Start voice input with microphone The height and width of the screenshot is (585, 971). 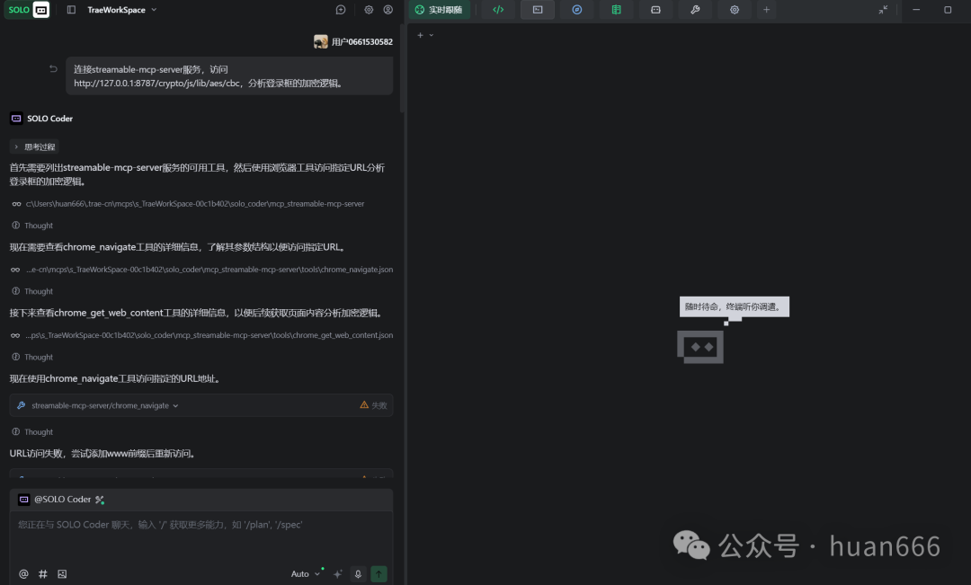click(358, 574)
